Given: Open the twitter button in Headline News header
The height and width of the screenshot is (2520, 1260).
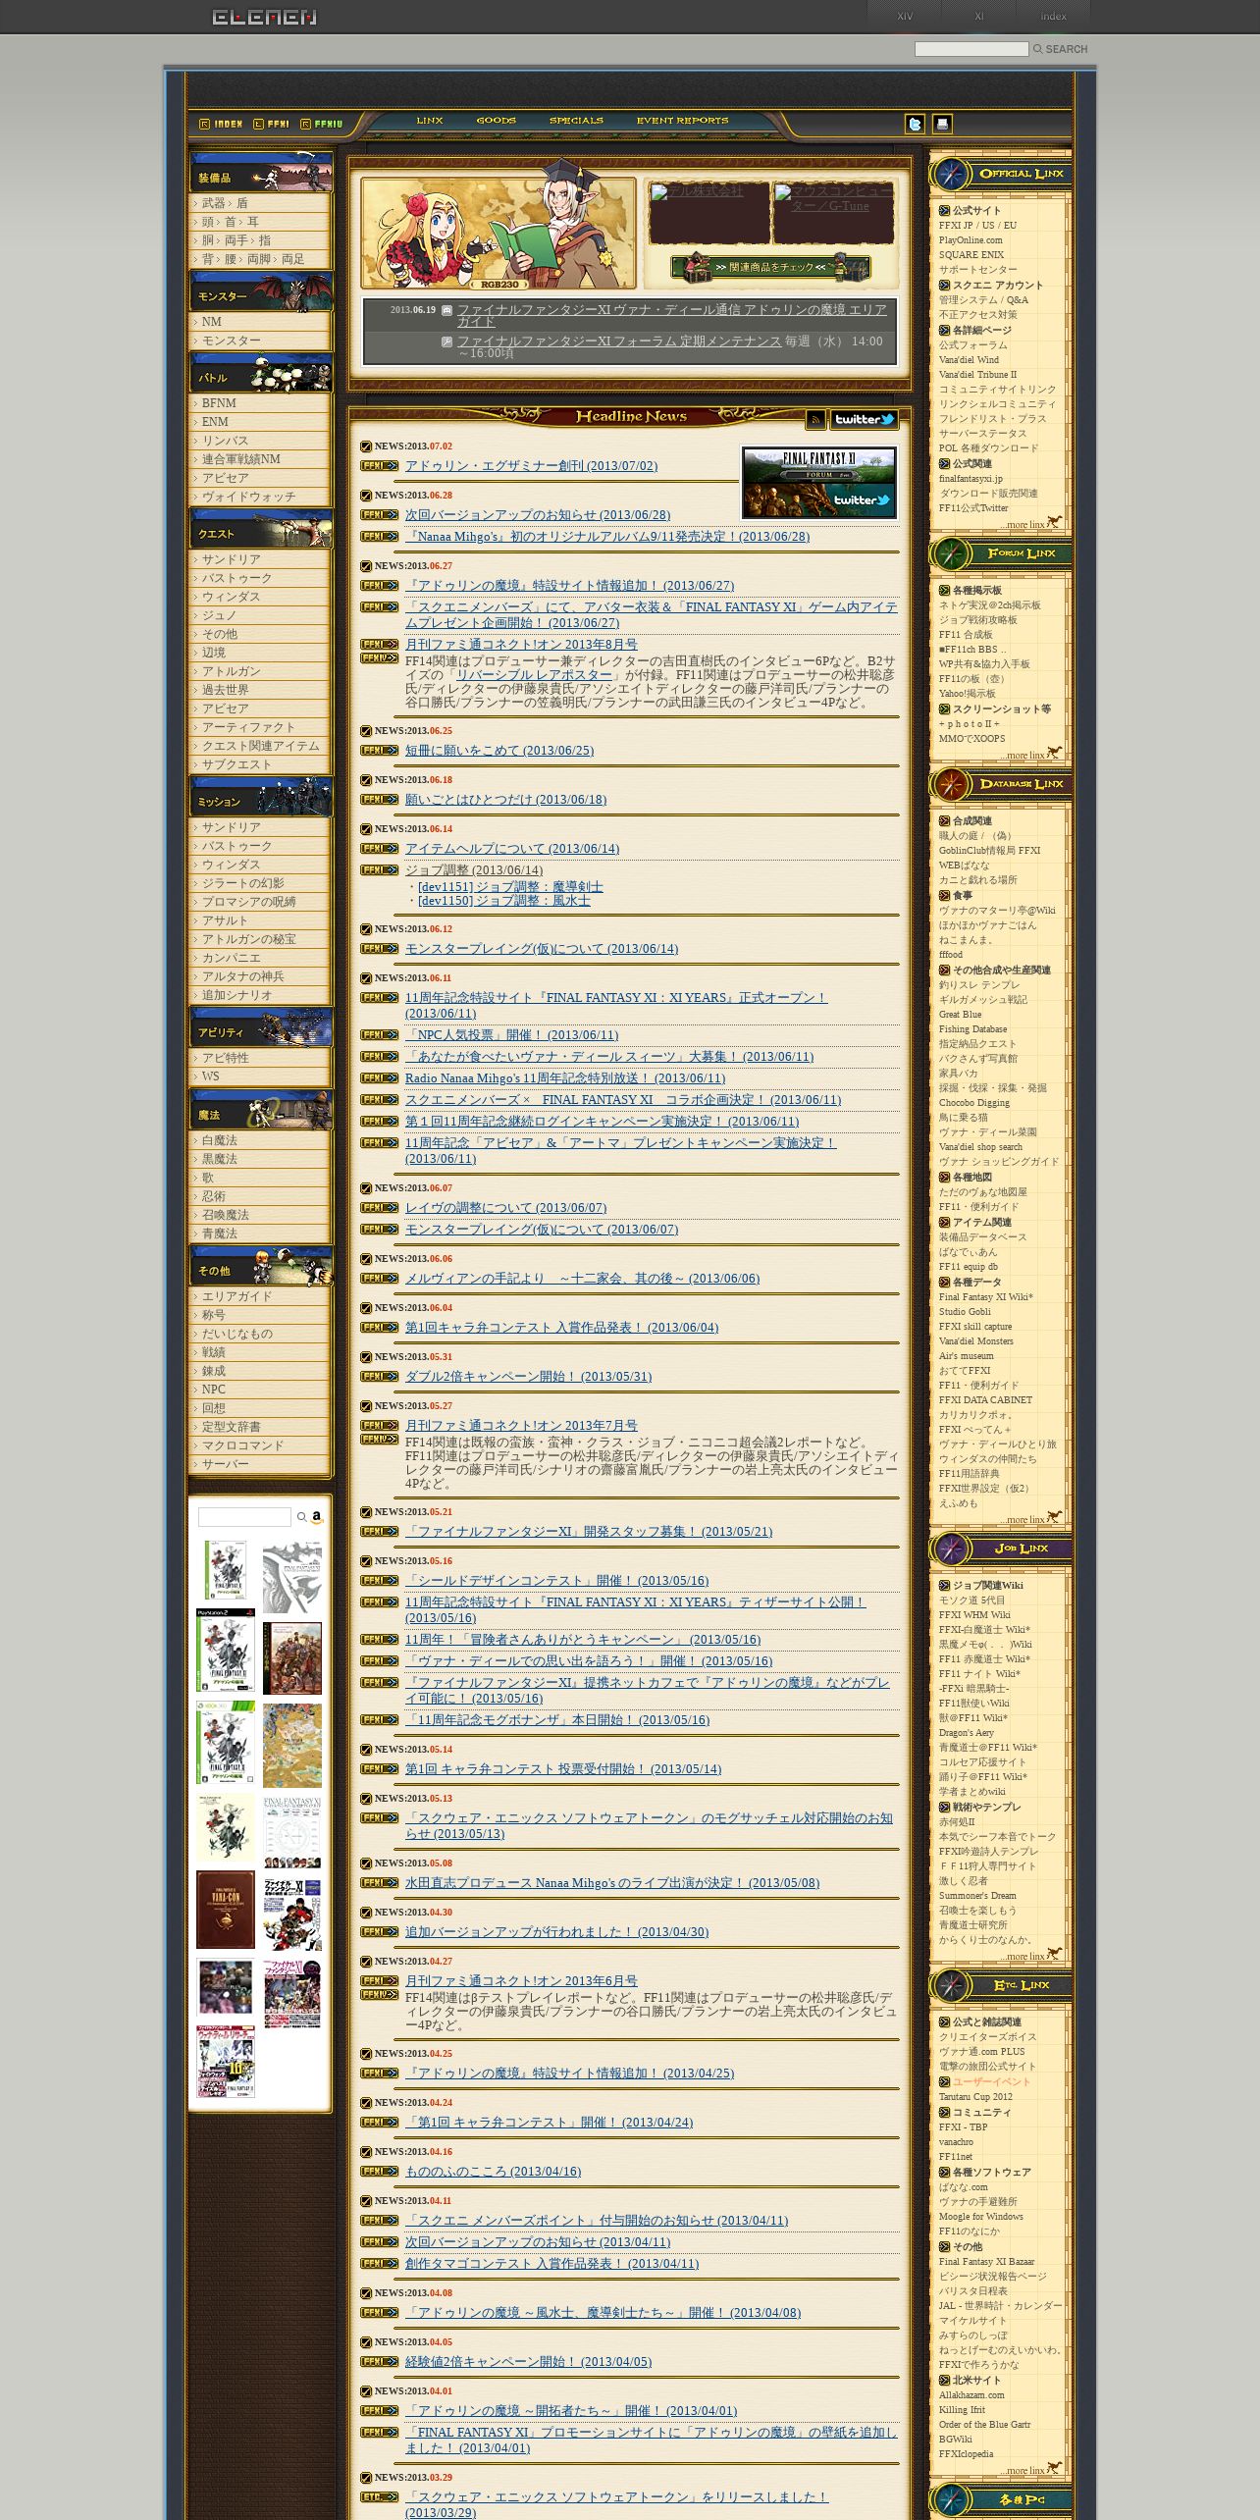Looking at the screenshot, I should click(865, 420).
